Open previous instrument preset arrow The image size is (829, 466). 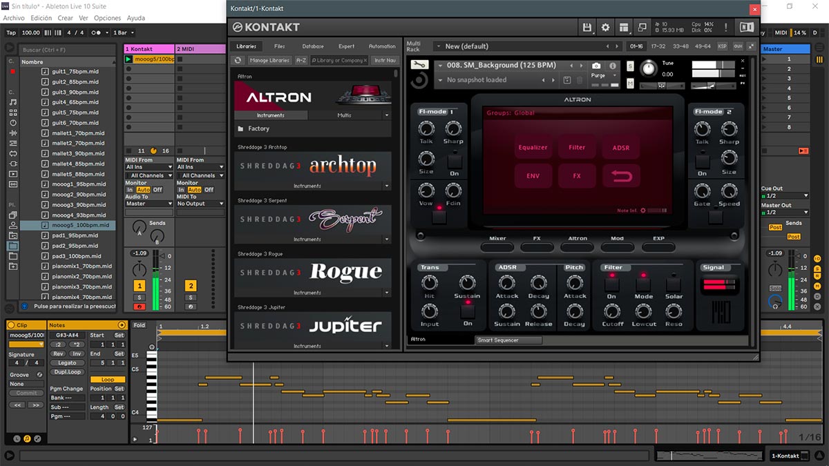571,66
